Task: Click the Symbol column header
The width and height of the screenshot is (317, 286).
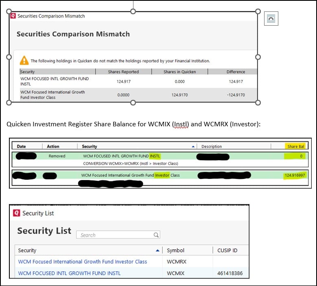Action: click(175, 251)
